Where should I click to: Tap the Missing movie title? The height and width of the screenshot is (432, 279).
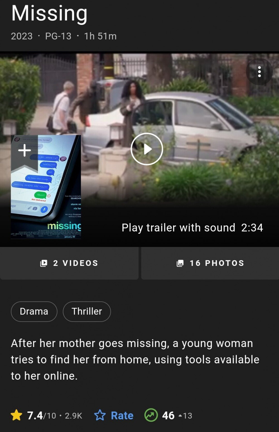[49, 13]
